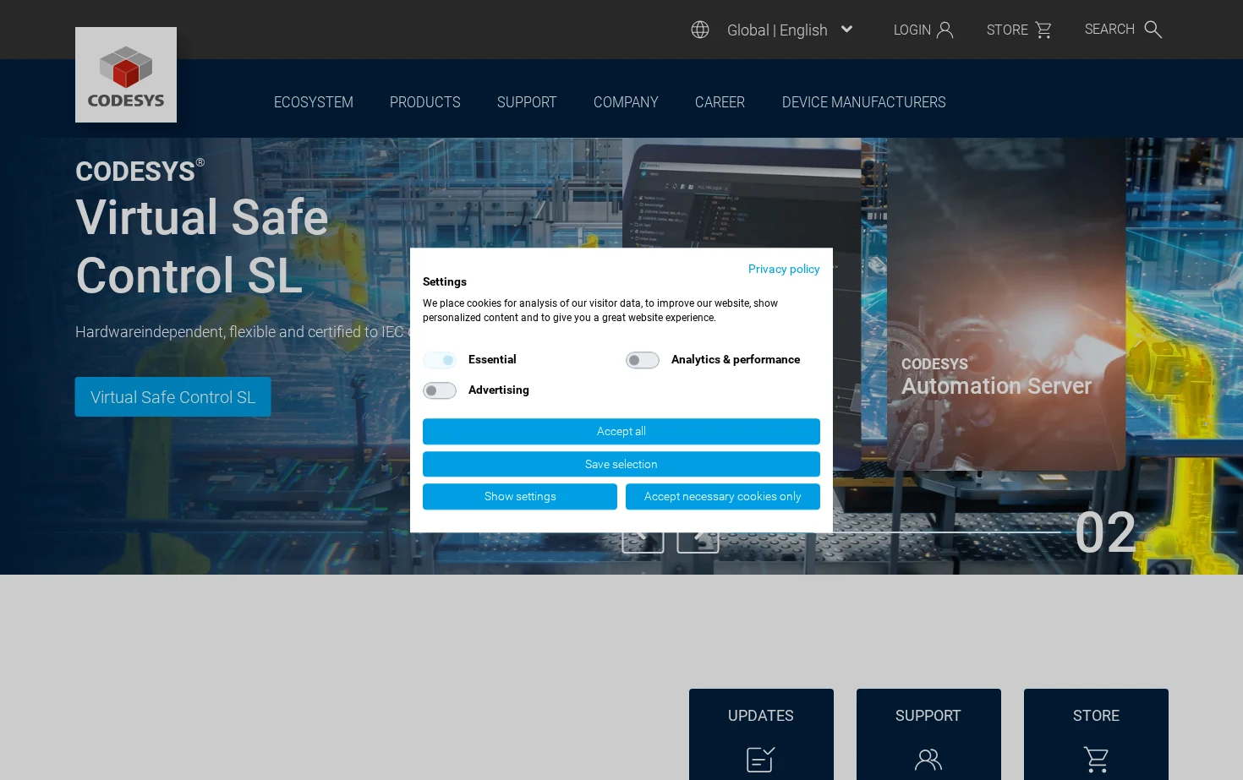Click Accept all cookies button
This screenshot has width=1243, height=780.
click(621, 431)
